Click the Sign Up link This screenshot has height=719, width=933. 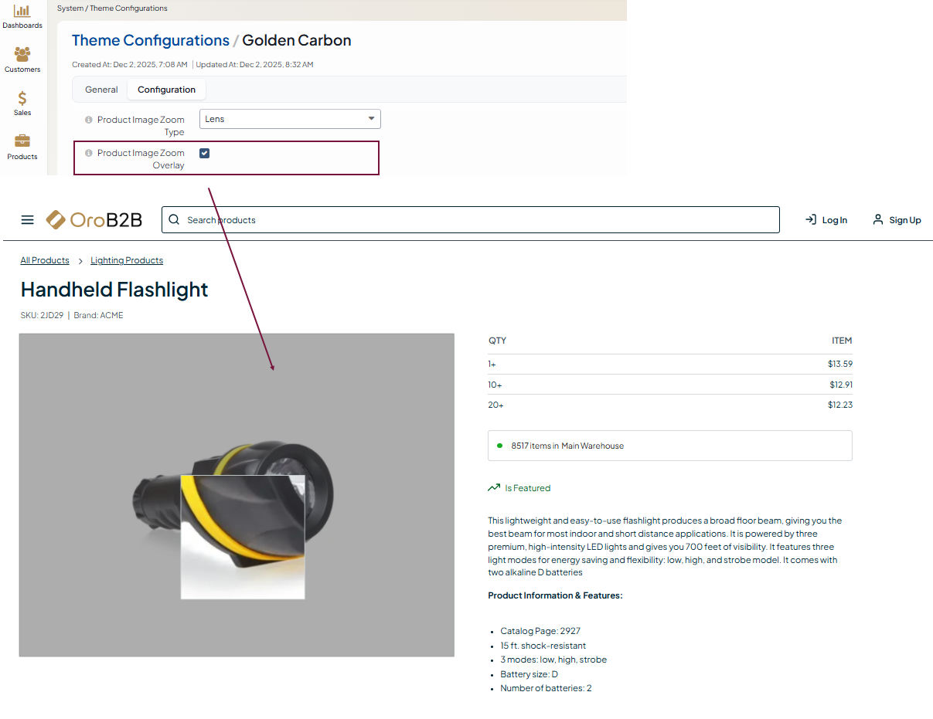point(897,220)
